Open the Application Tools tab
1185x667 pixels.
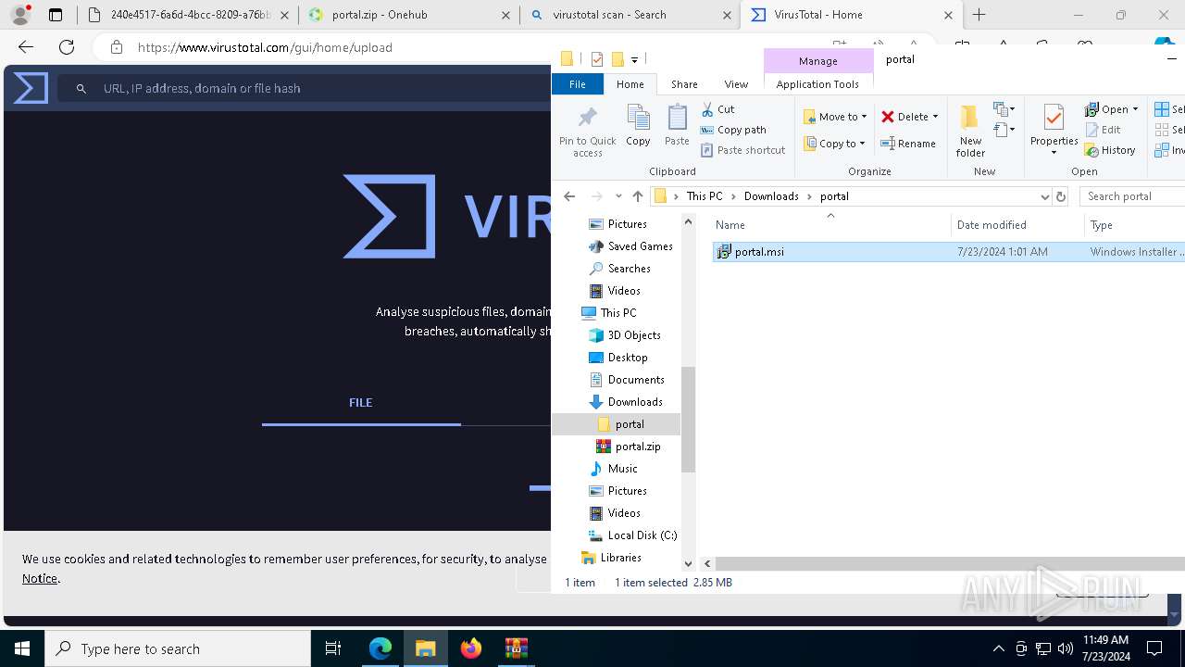(x=817, y=84)
